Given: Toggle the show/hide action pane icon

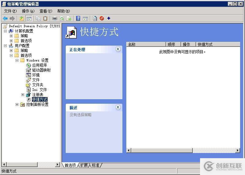Looking at the screenshot, I should 85,18.
